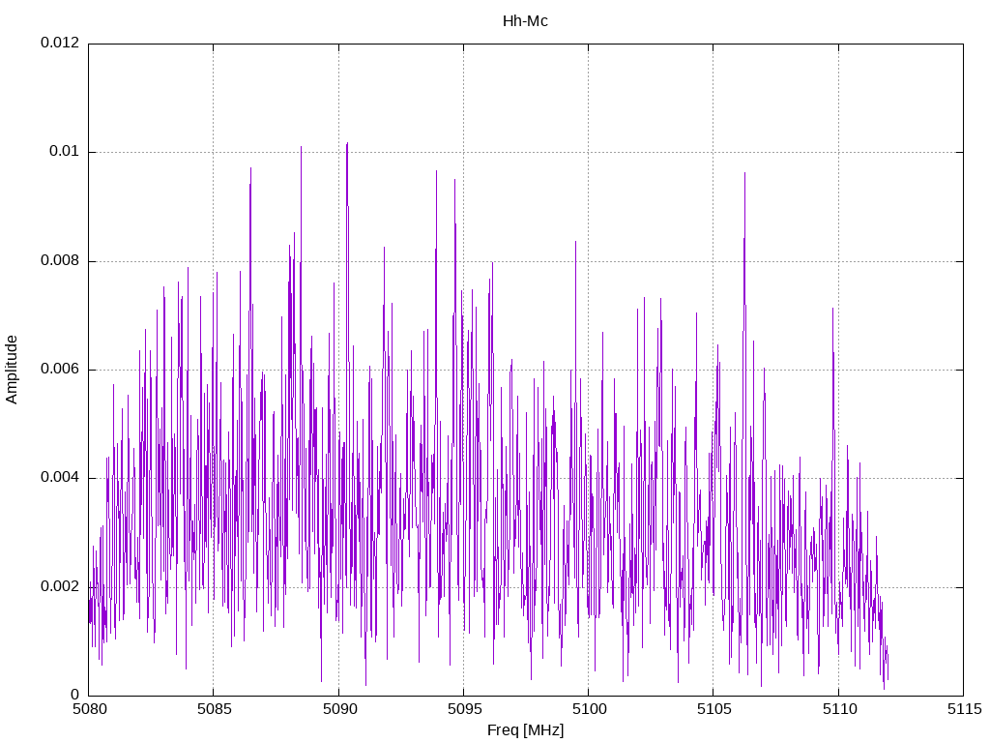The image size is (990, 743).
Task: Click the 0.006 y-axis tick label
Action: [60, 369]
